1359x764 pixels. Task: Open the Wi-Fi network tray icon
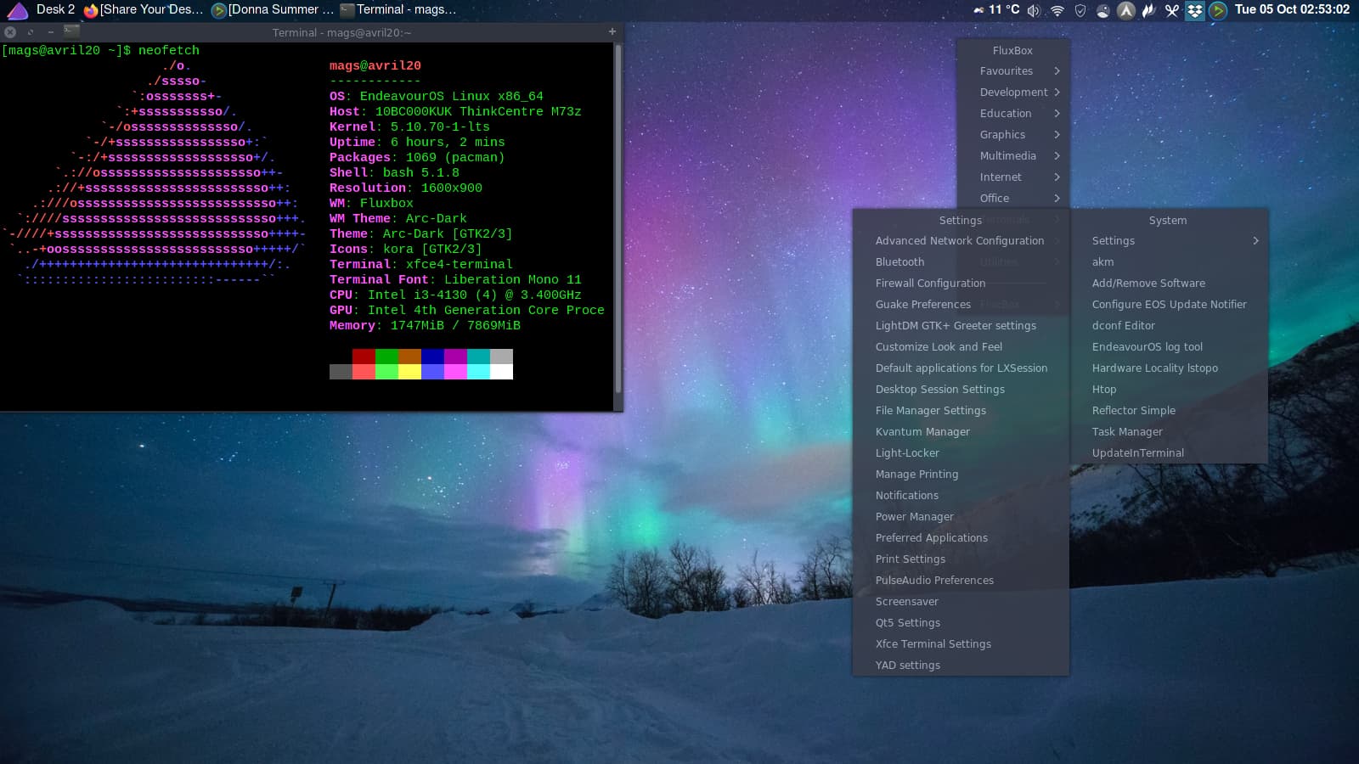(x=1057, y=10)
